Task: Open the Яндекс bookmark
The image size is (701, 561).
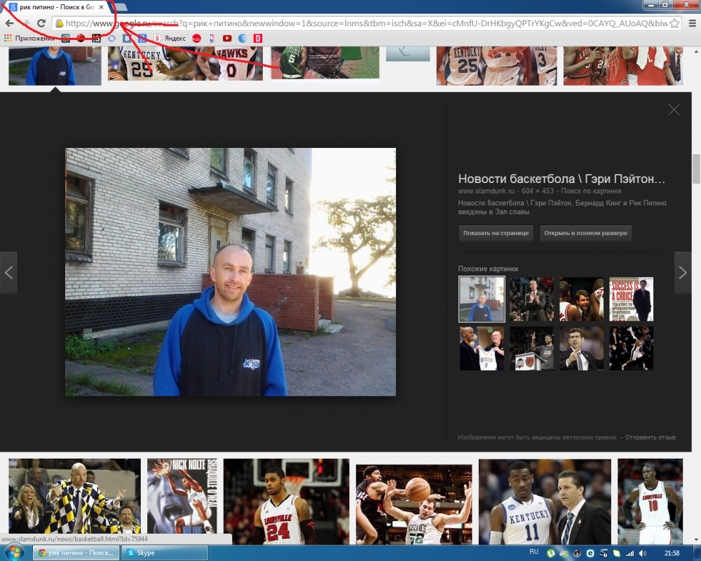Action: point(170,38)
